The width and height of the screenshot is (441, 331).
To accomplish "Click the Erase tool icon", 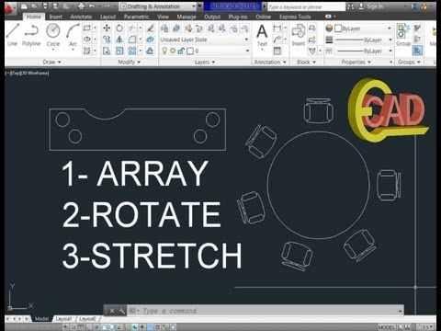I will 150,29.
